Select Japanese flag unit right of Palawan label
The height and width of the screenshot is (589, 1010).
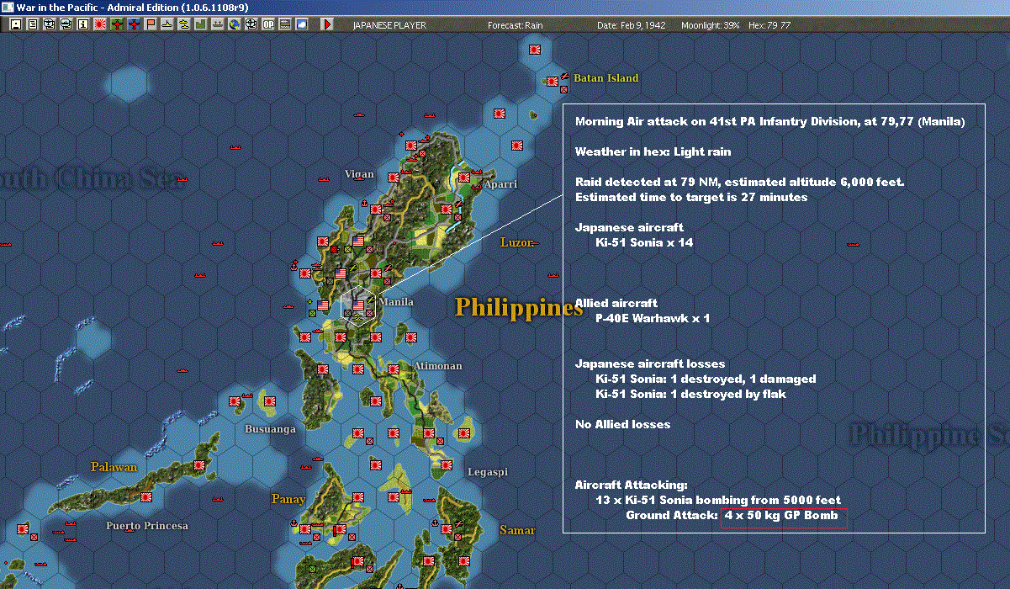(199, 464)
